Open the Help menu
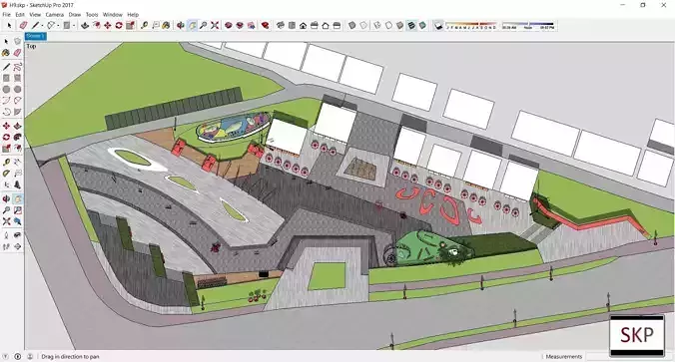 click(x=133, y=14)
